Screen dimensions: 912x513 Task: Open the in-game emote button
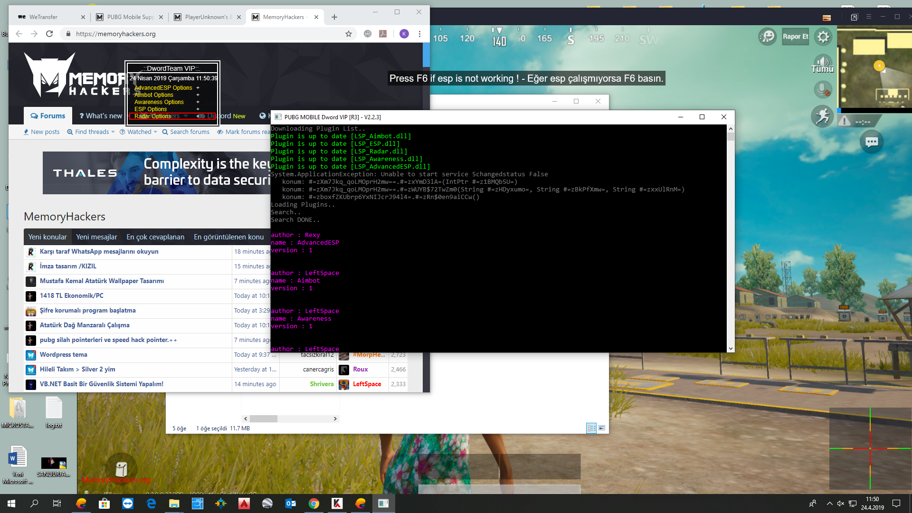767,36
